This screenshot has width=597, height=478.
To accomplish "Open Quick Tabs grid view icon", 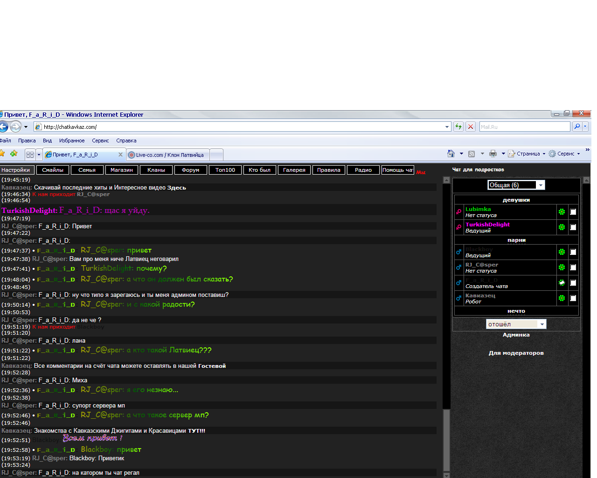I will click(x=30, y=155).
